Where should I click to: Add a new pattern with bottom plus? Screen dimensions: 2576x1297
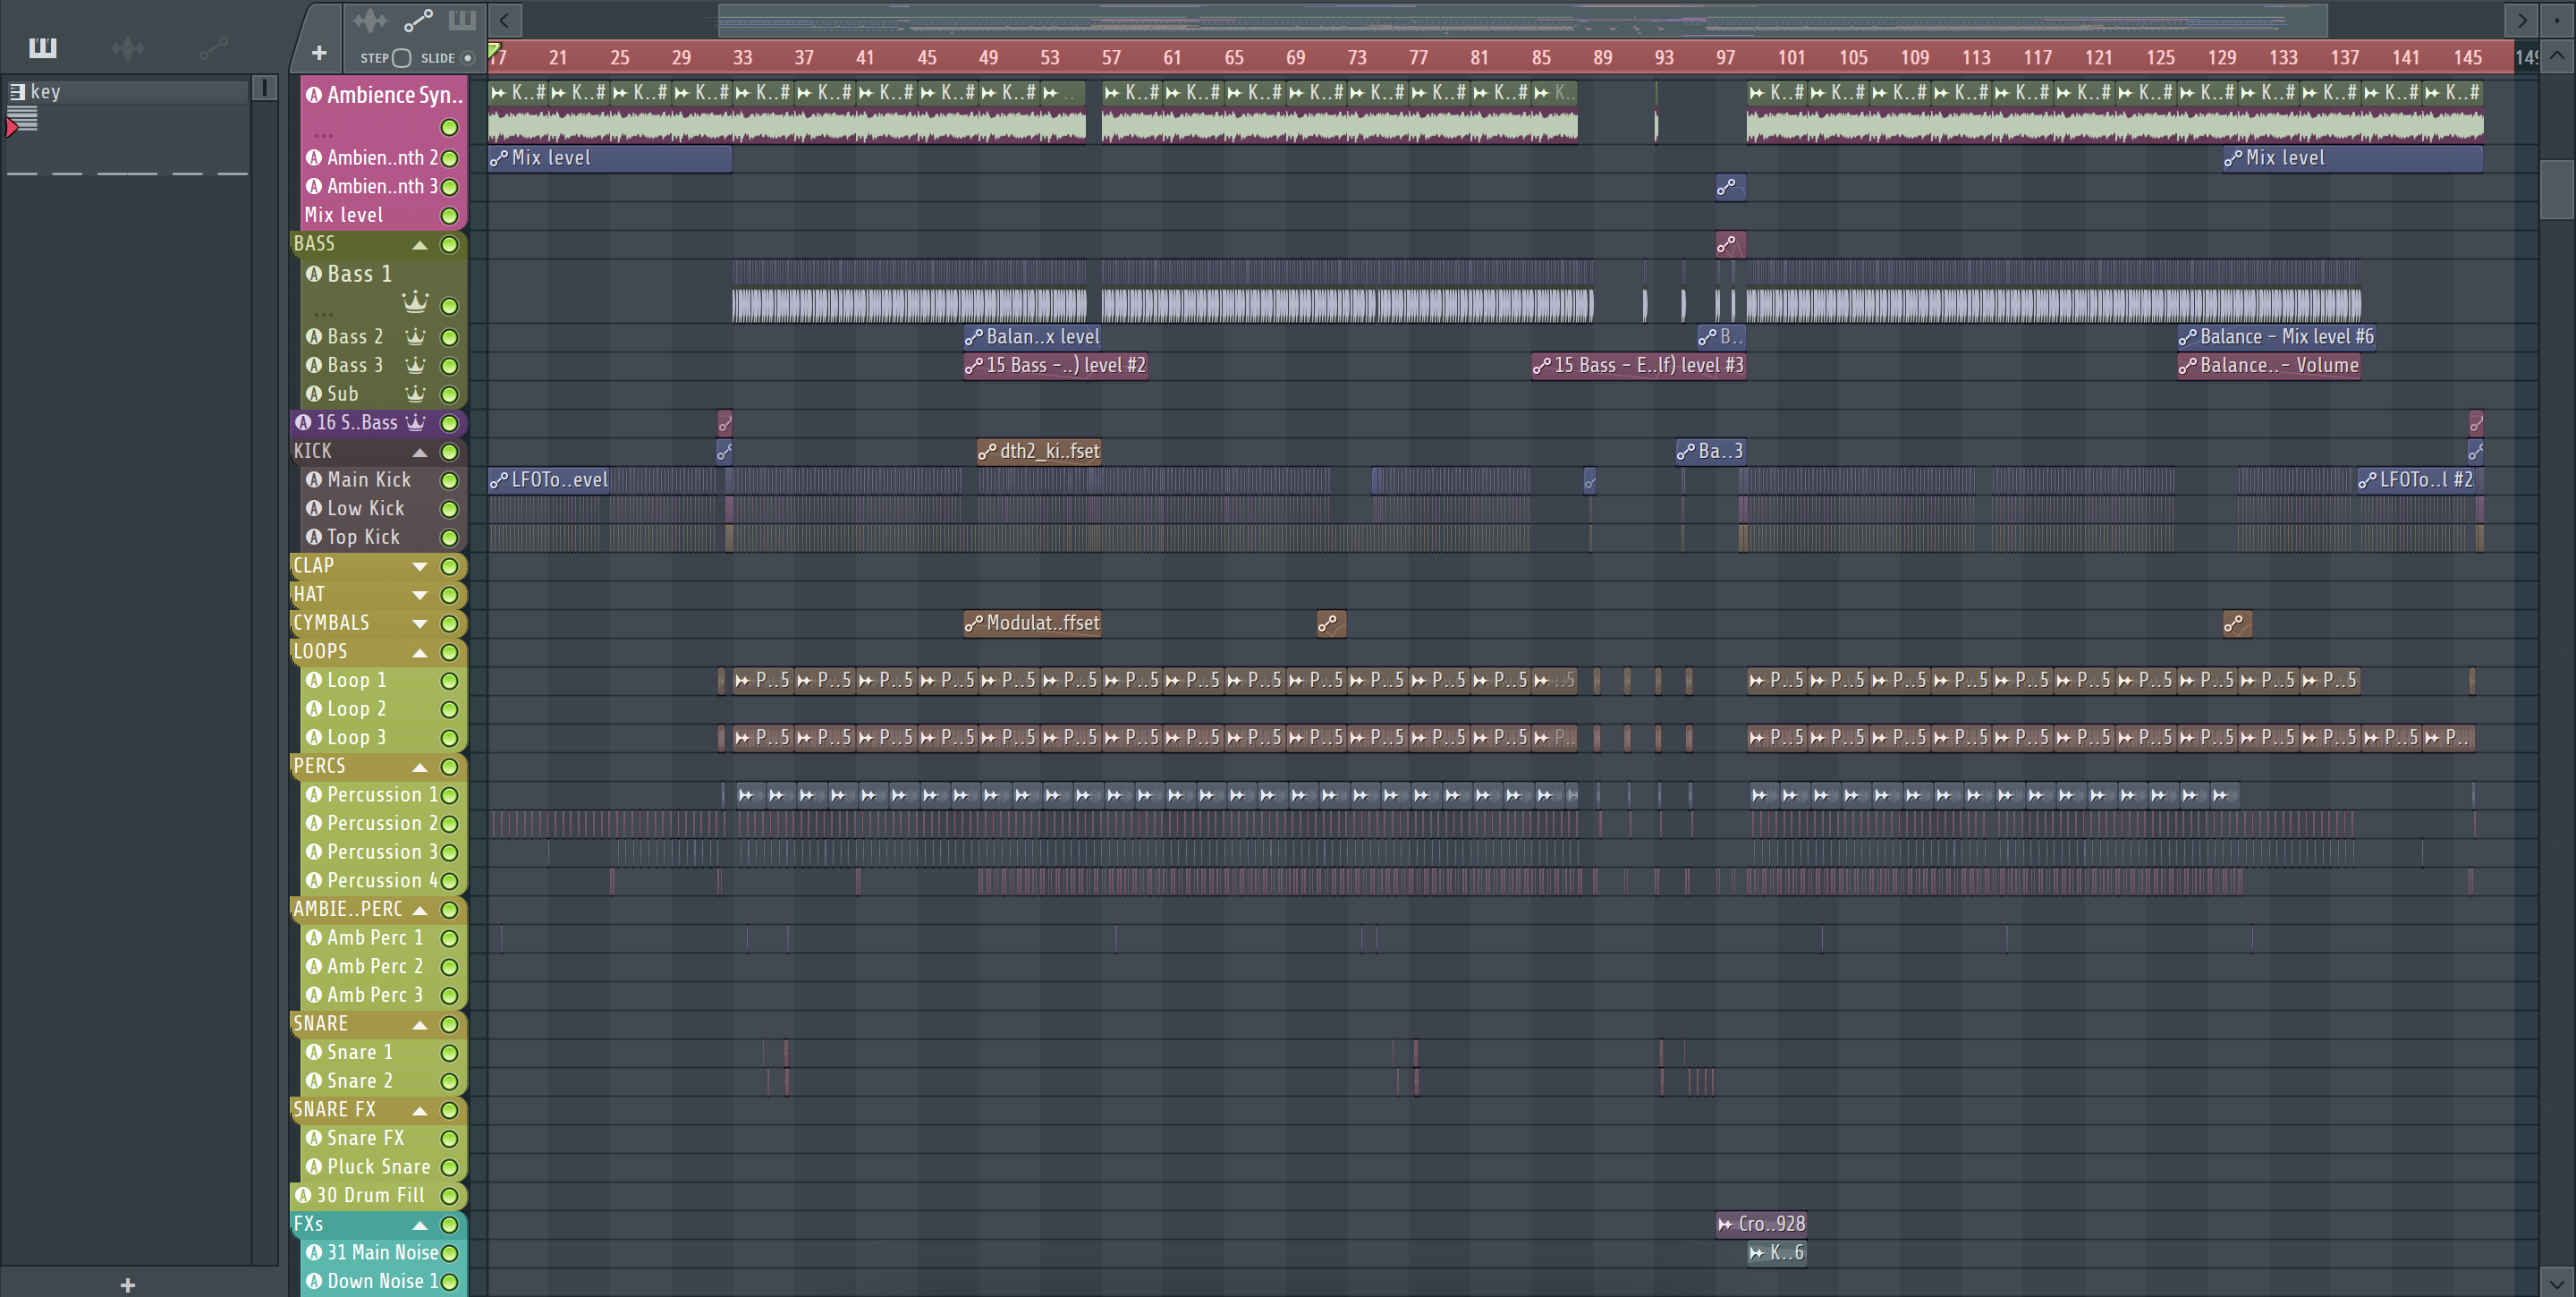(127, 1285)
